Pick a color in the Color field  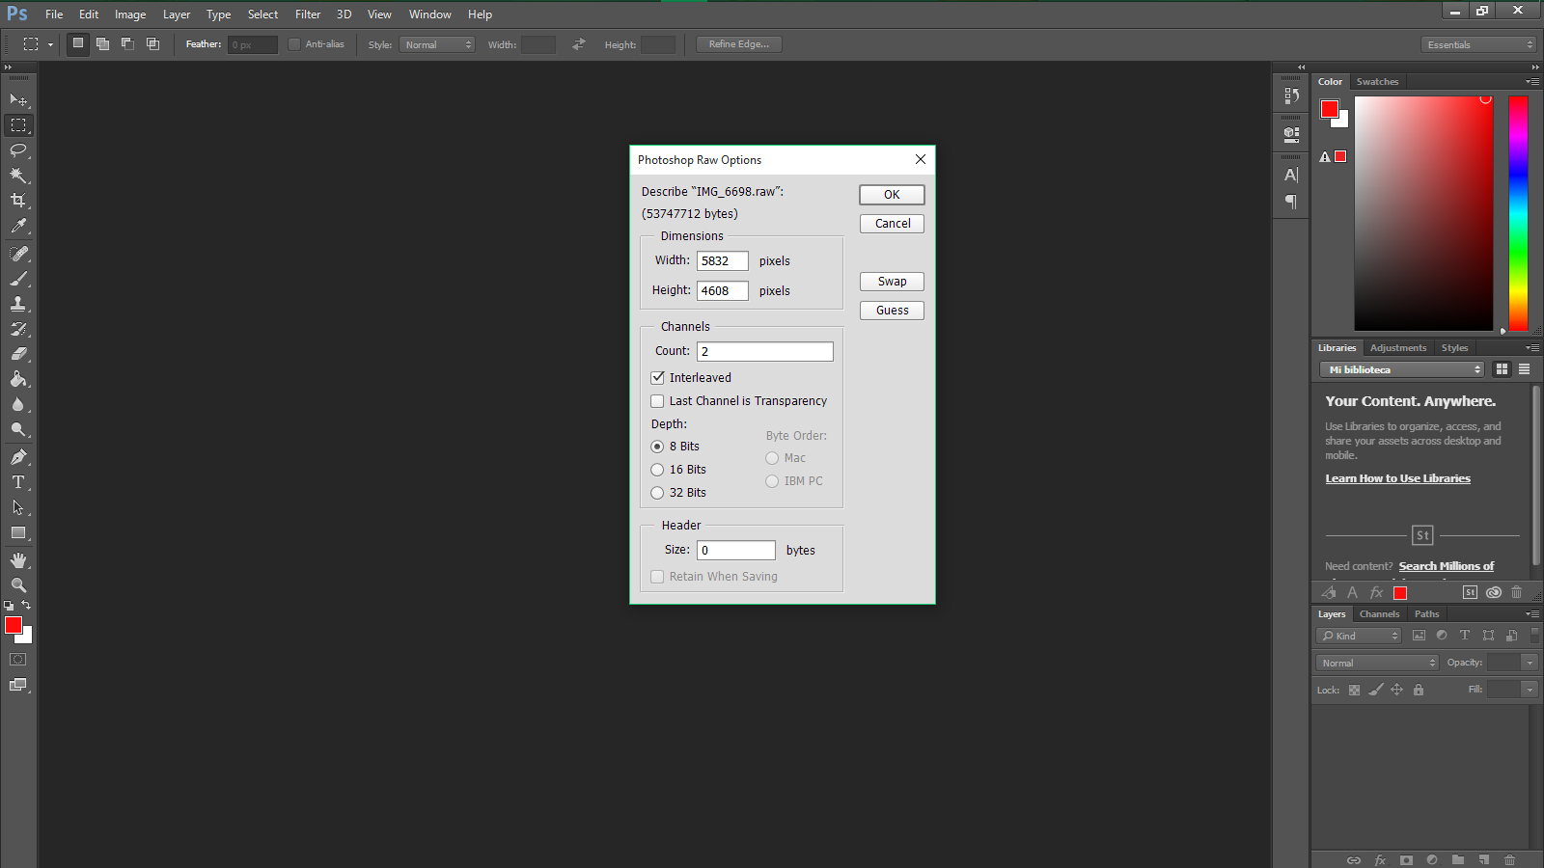[x=1423, y=213]
